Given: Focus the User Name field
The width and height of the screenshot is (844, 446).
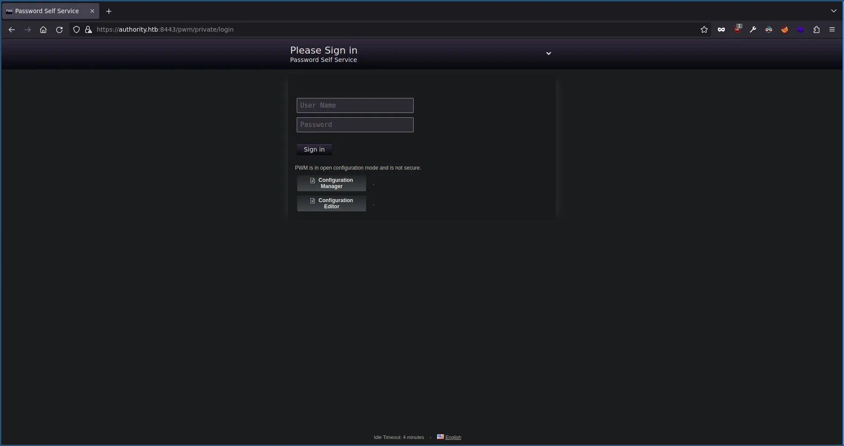Looking at the screenshot, I should tap(355, 105).
